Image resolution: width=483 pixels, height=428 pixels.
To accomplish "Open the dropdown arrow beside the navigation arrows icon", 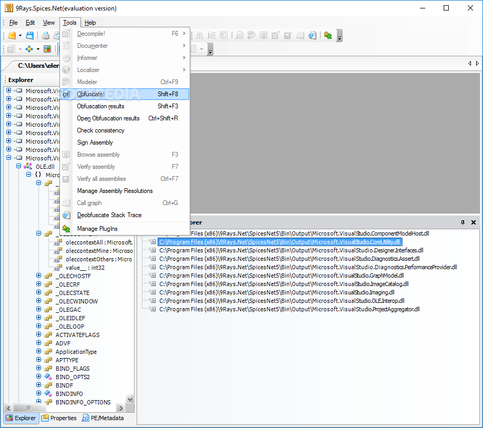I will [38, 49].
